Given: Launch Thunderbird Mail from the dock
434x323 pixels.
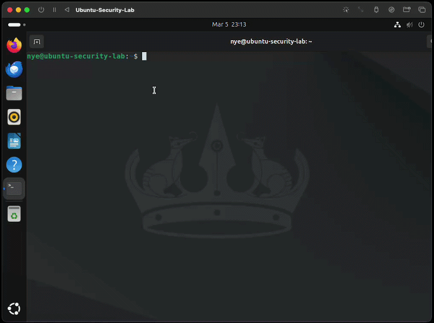Looking at the screenshot, I should (14, 69).
